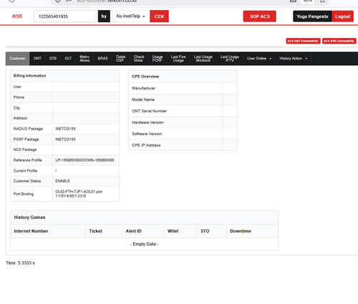Click the User row label in Billing Information
The height and width of the screenshot is (304, 358).
click(17, 87)
